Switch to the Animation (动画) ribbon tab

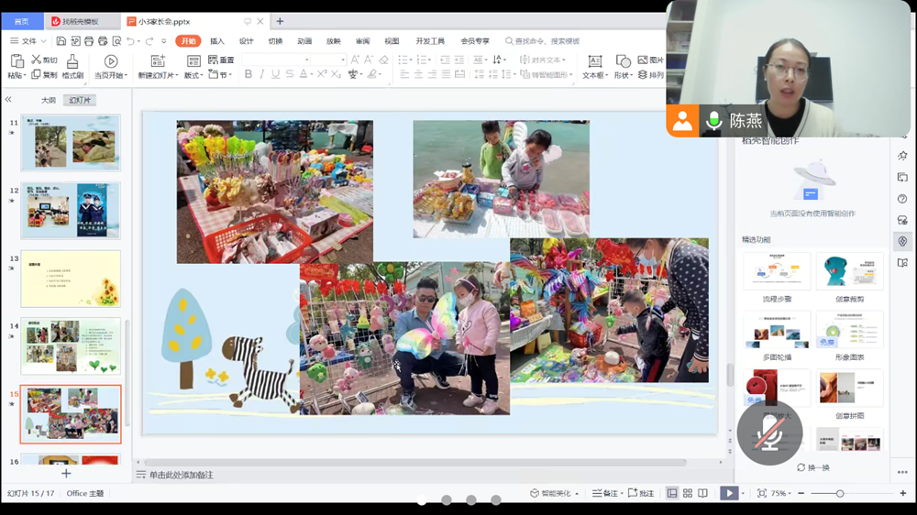tap(304, 41)
